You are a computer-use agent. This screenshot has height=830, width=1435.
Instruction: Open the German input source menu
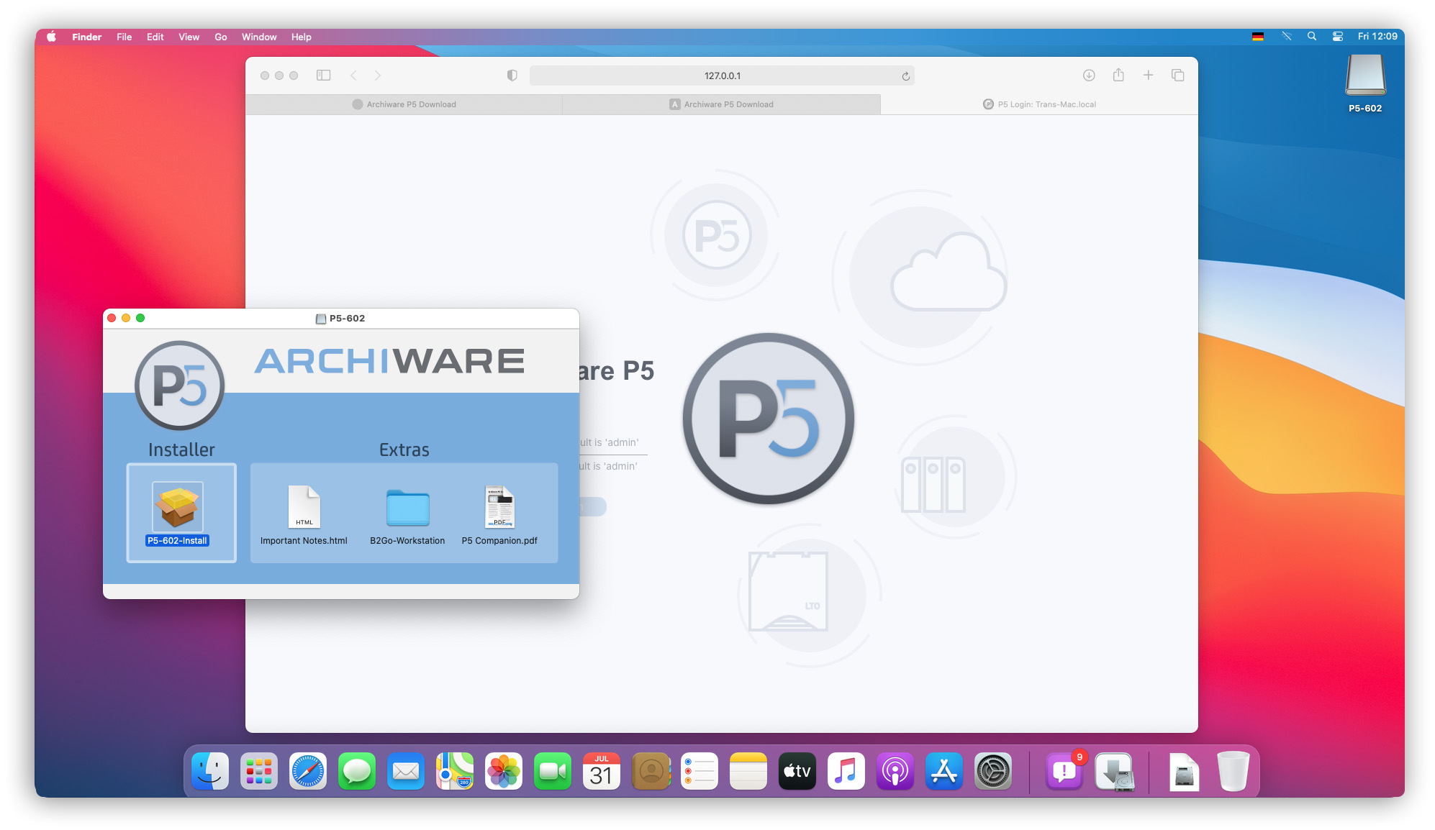[x=1258, y=37]
